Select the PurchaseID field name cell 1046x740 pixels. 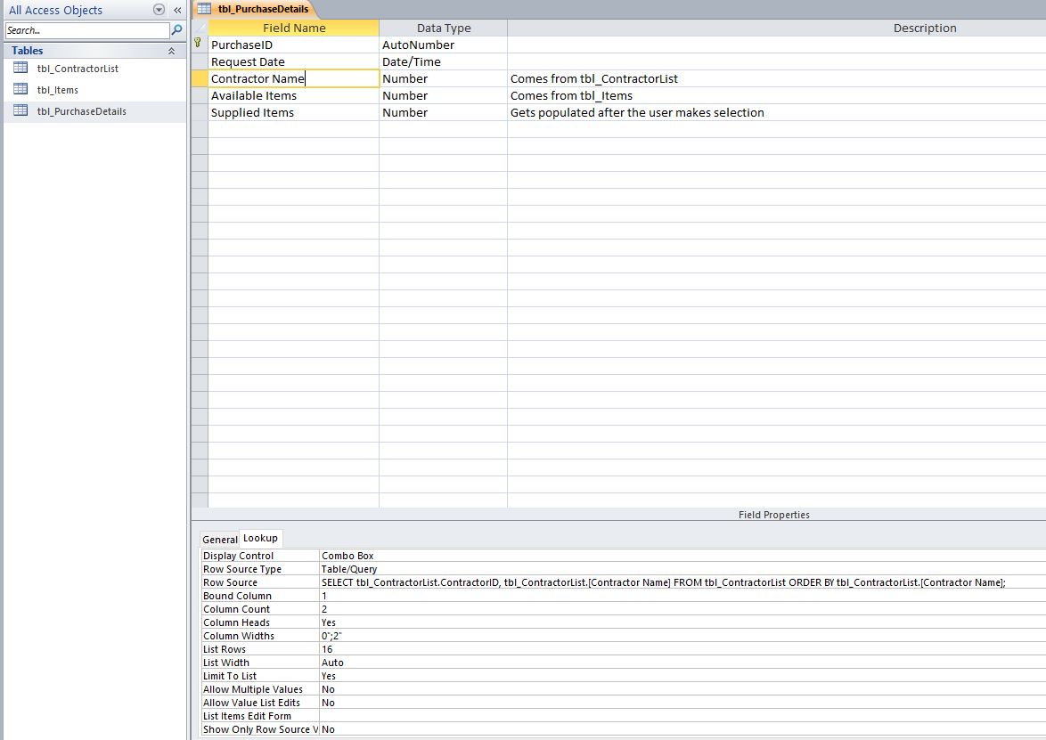[293, 45]
